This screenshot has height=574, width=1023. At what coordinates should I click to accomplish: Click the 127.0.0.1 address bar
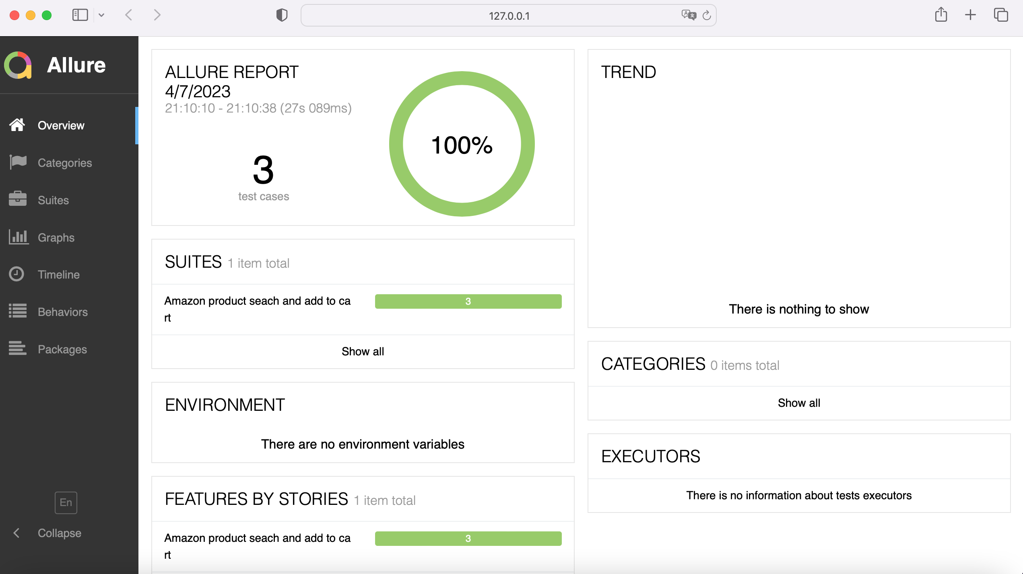[x=509, y=16]
